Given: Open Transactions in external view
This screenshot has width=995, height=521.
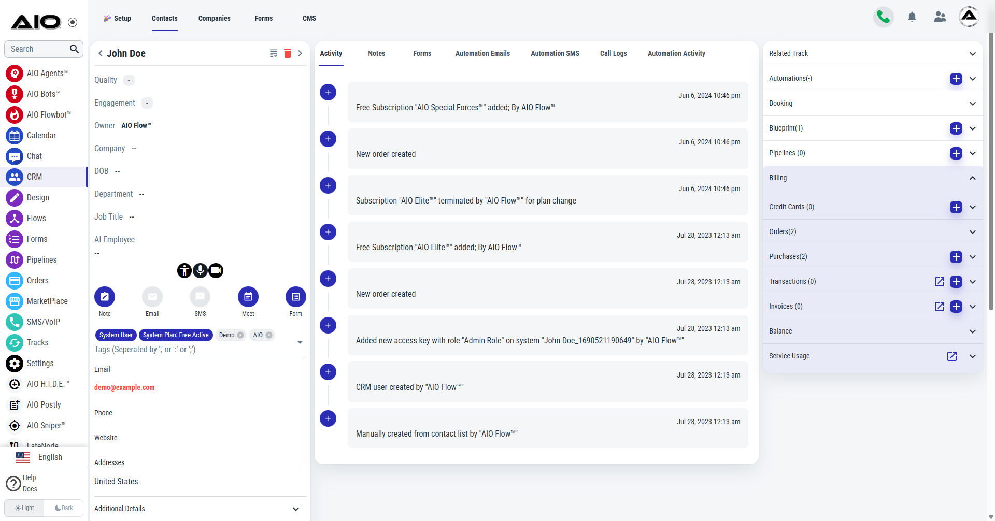Looking at the screenshot, I should (x=939, y=282).
